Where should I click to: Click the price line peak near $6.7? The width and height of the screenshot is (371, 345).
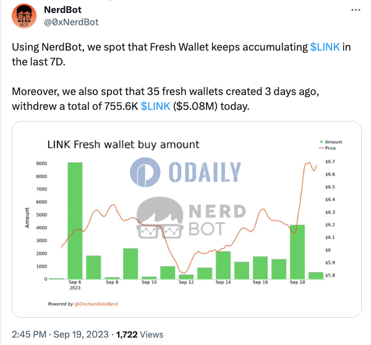point(309,163)
